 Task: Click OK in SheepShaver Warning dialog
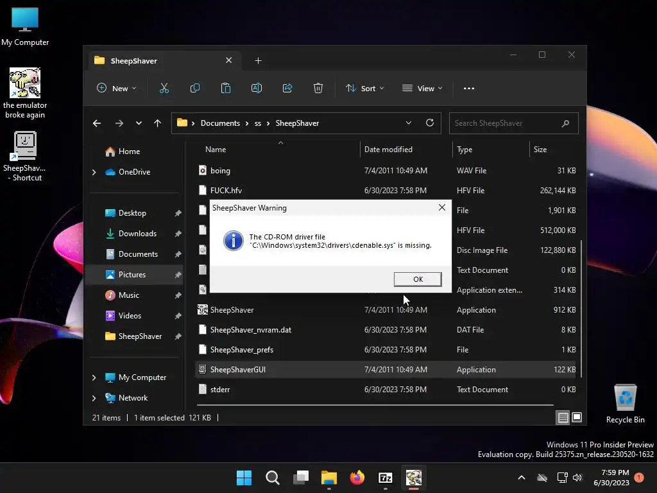[x=418, y=279]
